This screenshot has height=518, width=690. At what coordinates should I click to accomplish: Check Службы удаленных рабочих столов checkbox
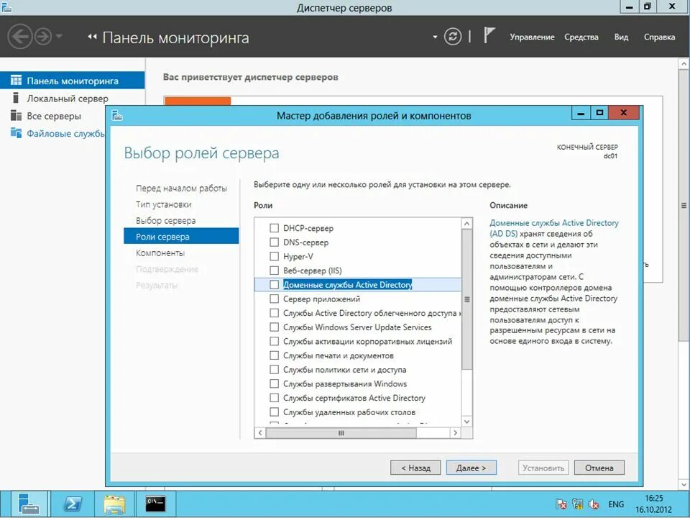click(x=274, y=412)
